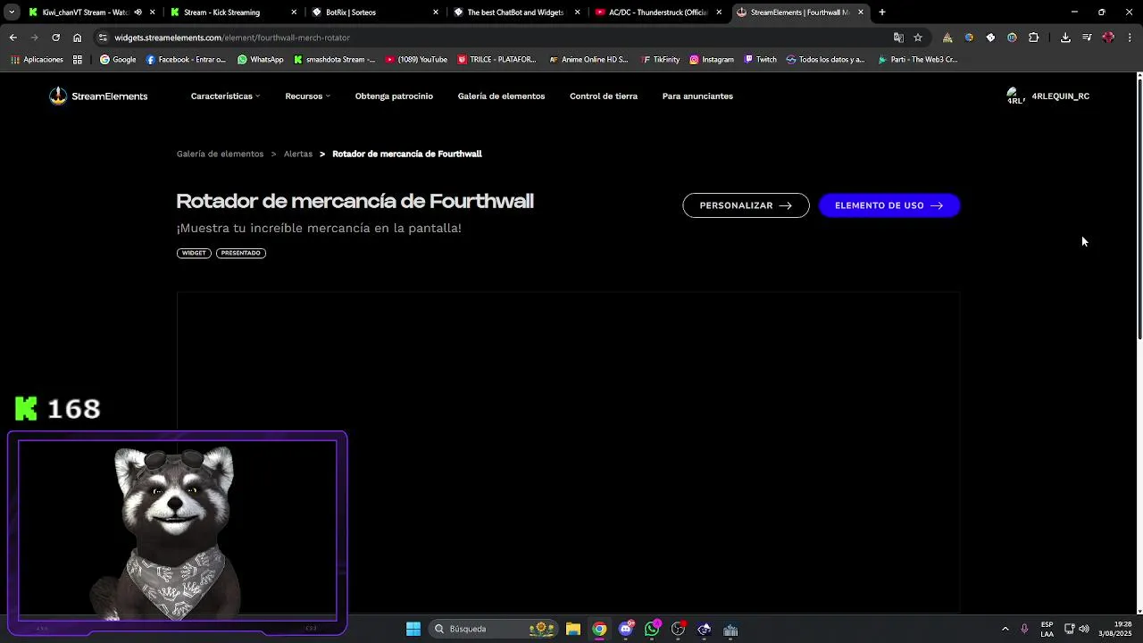Screen dimensions: 1143x643
Task: Open a new browser tab
Action: pos(881,13)
